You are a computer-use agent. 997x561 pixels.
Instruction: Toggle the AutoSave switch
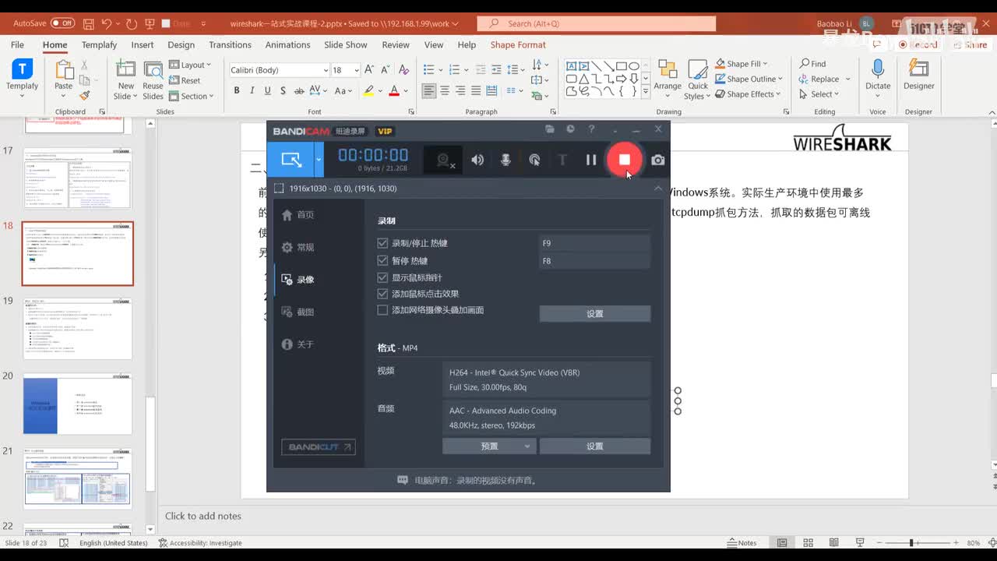click(62, 23)
